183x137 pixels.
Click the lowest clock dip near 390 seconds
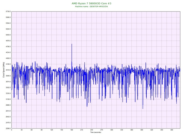[x=143, y=109]
